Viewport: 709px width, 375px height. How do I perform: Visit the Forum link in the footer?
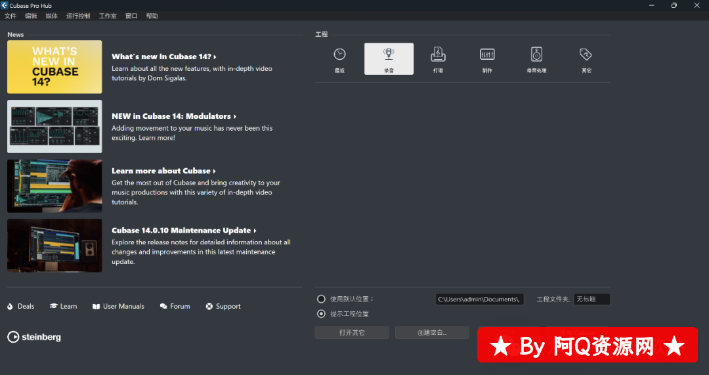coord(175,306)
